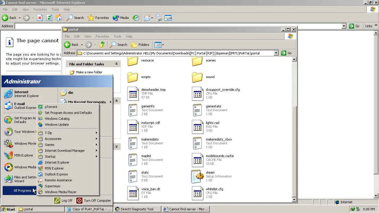Viewport: 379px width, 213px height.
Task: Select voice_ban.dt file
Action: [x=144, y=193]
